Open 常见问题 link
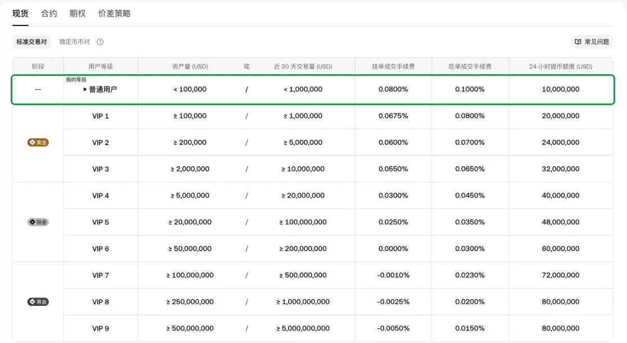 coord(592,42)
